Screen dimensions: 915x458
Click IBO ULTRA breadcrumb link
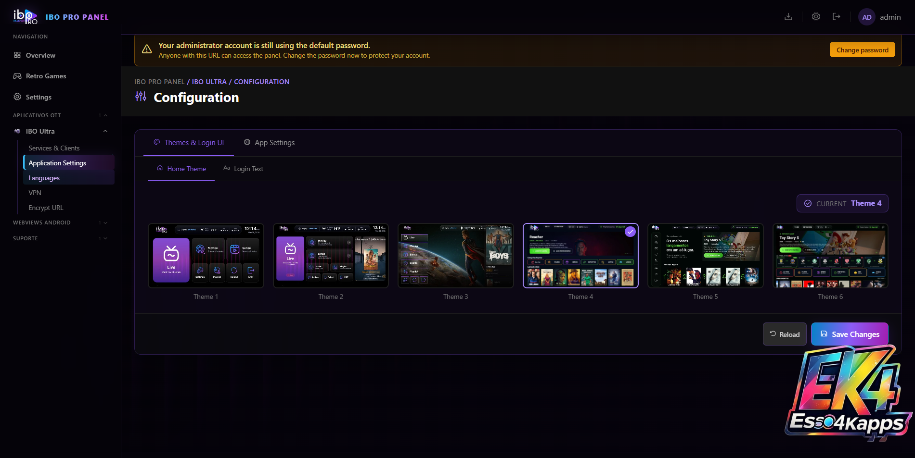click(x=209, y=82)
